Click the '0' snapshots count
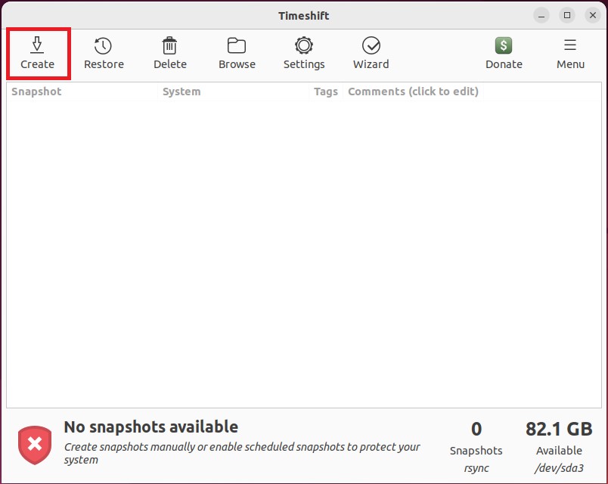Screen dimensions: 608x484 pyautogui.click(x=476, y=430)
